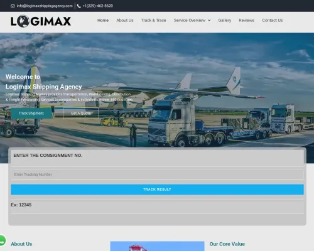Click the Get A Quote button
The width and height of the screenshot is (314, 251).
[81, 113]
